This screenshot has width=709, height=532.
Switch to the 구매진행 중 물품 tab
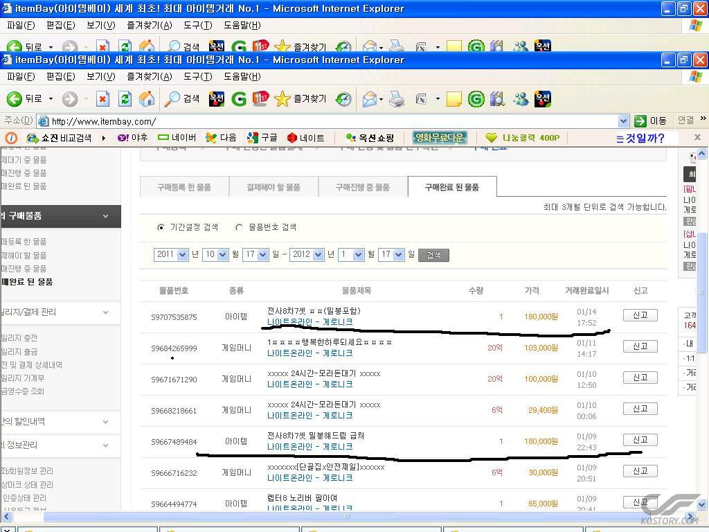(363, 187)
